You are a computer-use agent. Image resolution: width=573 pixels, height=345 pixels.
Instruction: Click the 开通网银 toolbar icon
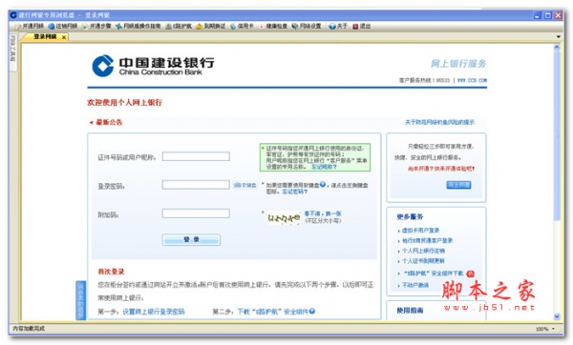(x=18, y=27)
